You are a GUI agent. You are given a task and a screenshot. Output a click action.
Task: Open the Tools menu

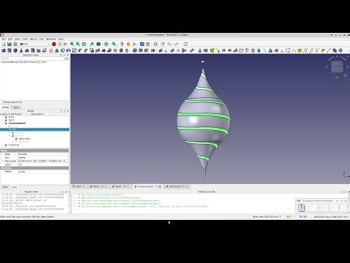26,39
